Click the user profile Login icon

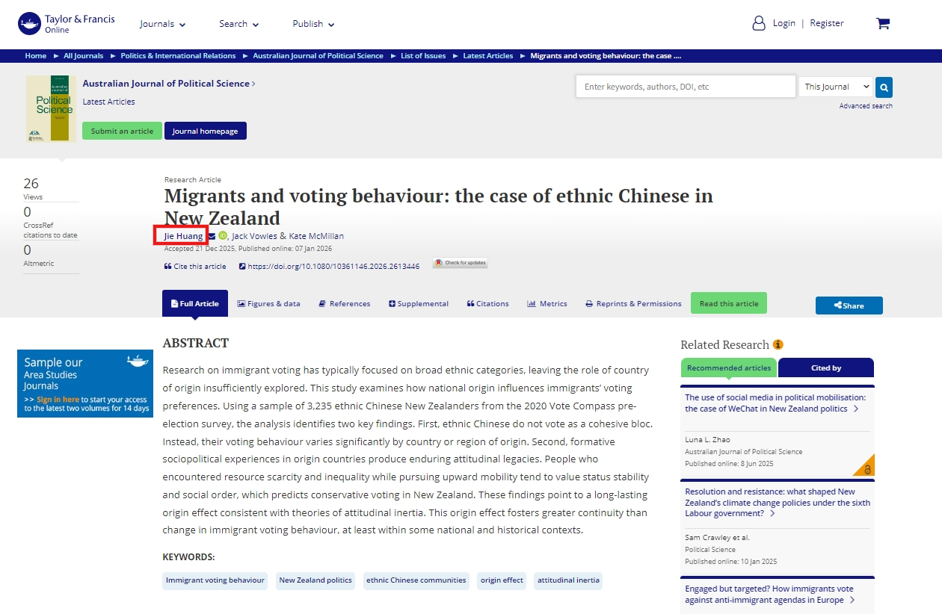pos(759,23)
